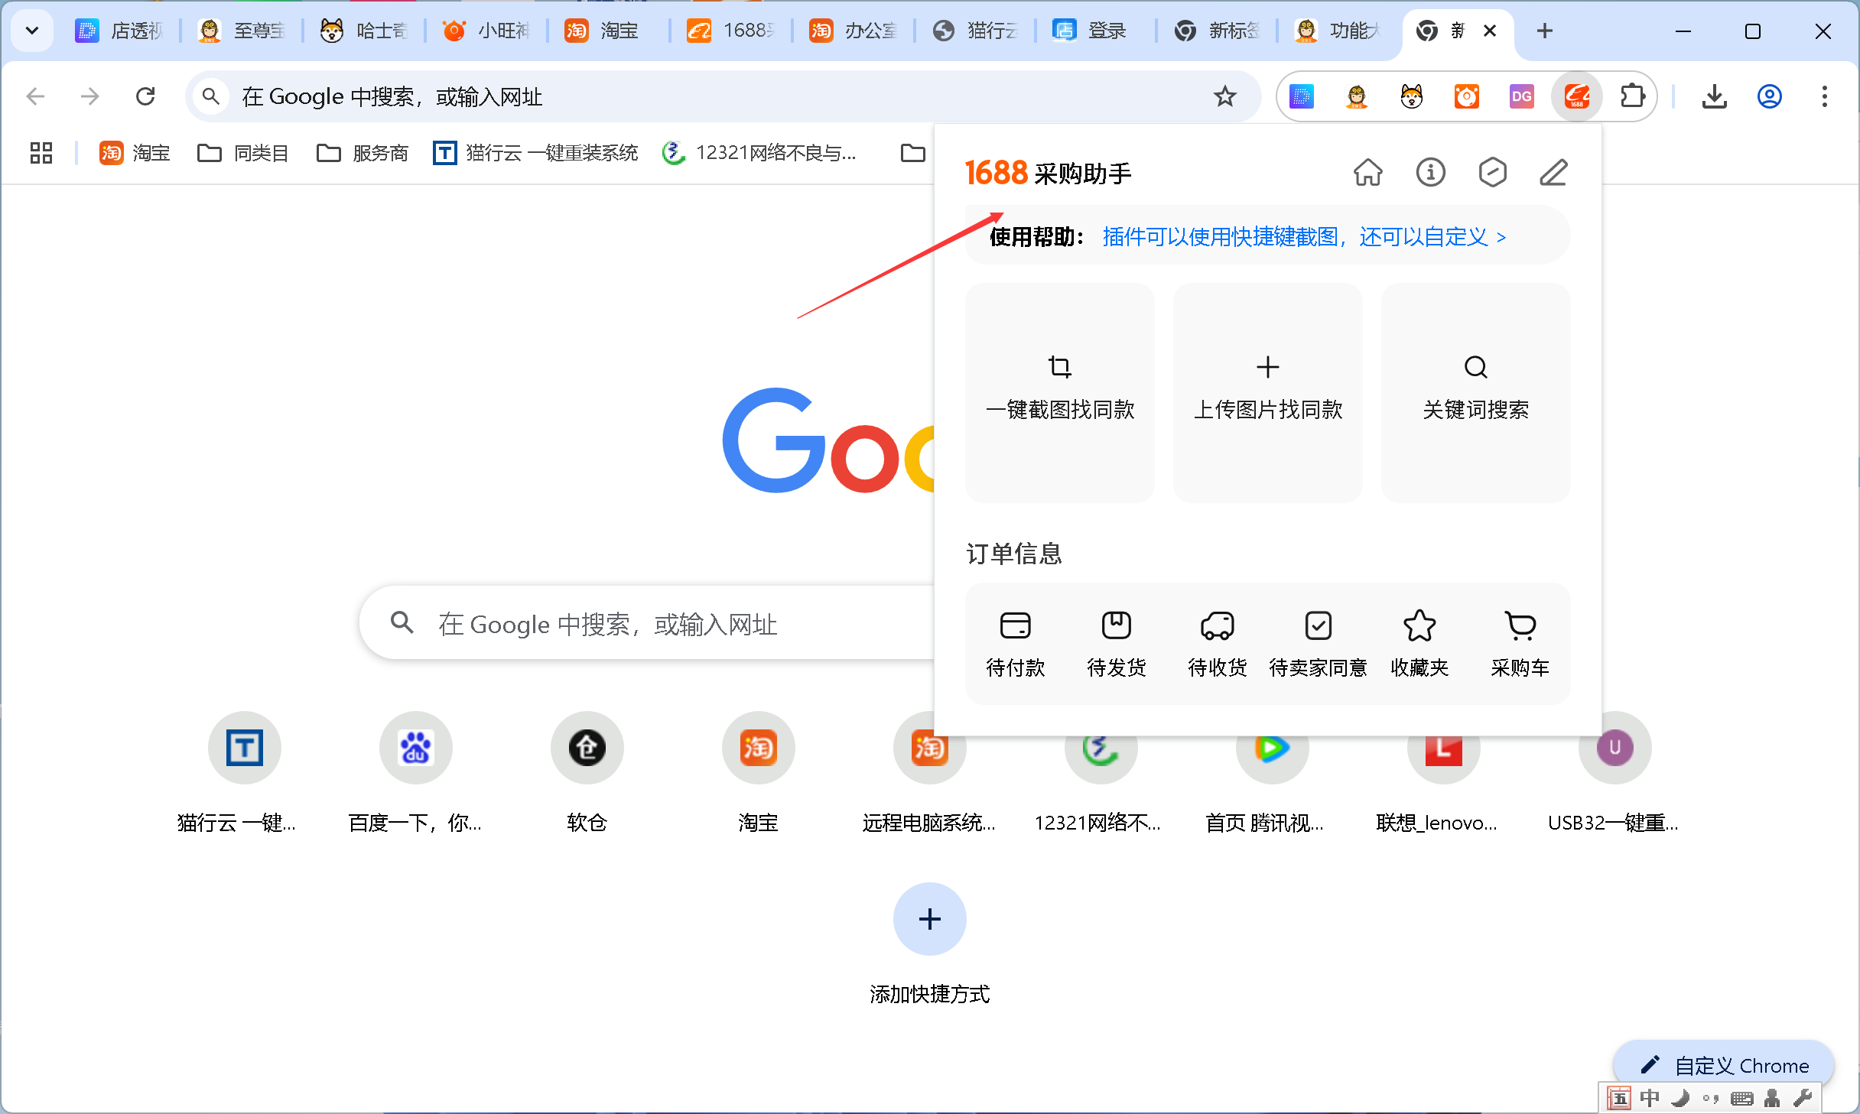Screen dimensions: 1860x1114
Task: Bookmark this page with the star icon
Action: (1225, 96)
